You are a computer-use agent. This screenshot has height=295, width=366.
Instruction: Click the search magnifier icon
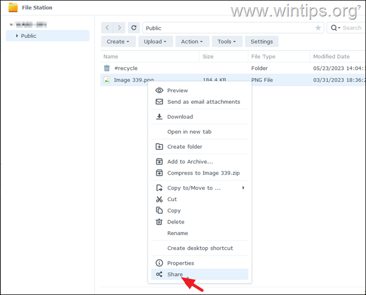click(x=334, y=28)
